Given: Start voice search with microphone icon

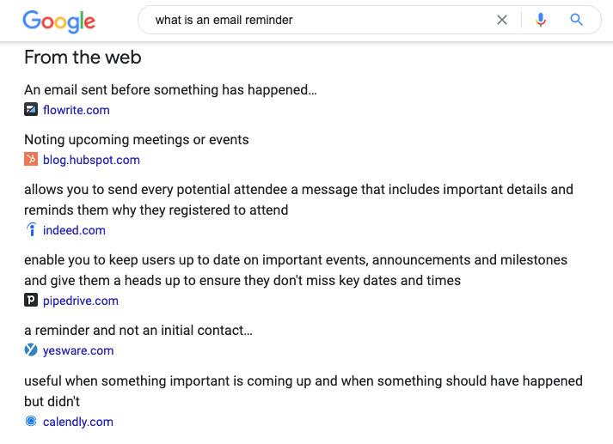Looking at the screenshot, I should pyautogui.click(x=541, y=20).
